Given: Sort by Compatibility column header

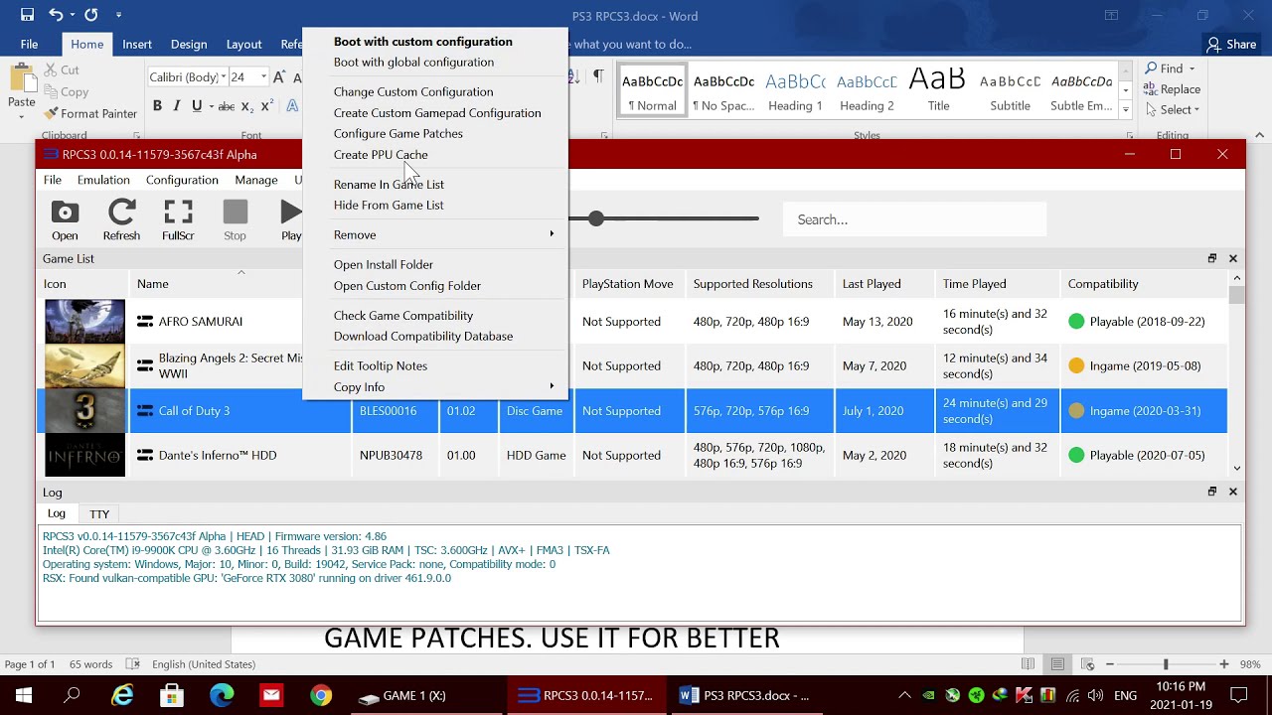Looking at the screenshot, I should [x=1143, y=283].
